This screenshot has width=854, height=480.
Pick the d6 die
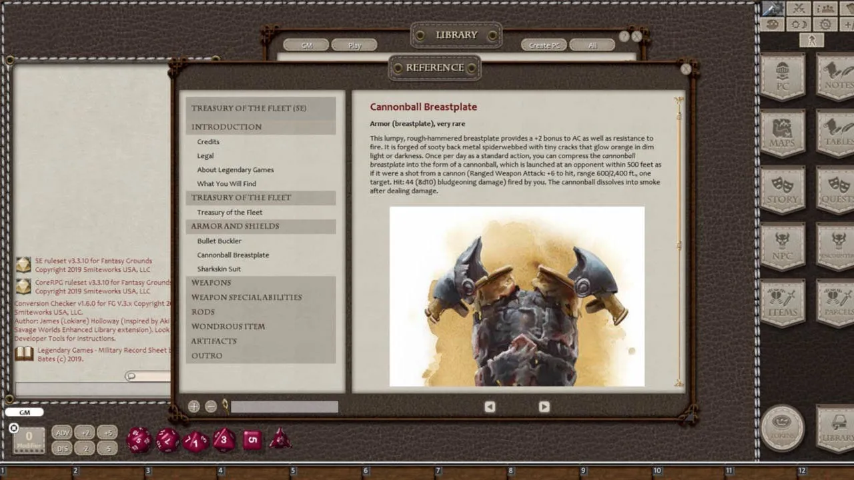pos(252,440)
